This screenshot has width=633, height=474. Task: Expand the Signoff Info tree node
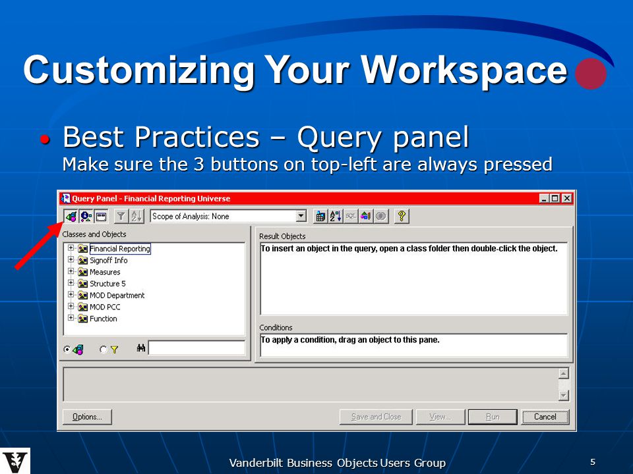pos(71,259)
